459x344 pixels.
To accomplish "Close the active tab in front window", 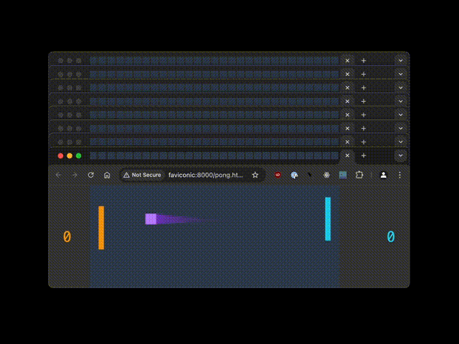I will (x=347, y=156).
